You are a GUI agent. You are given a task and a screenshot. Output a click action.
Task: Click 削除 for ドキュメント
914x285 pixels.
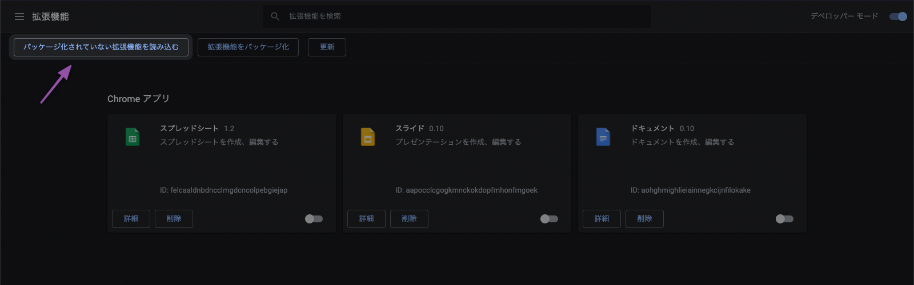pyautogui.click(x=644, y=219)
